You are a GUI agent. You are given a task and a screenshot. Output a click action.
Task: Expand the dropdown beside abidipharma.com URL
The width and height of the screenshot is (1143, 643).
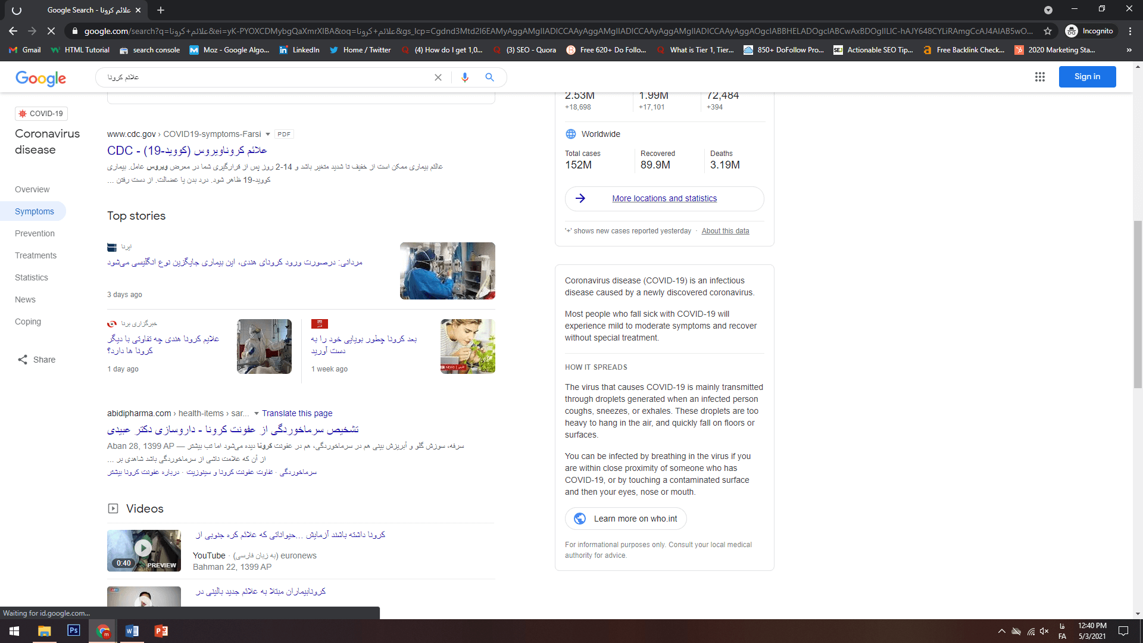pos(257,414)
